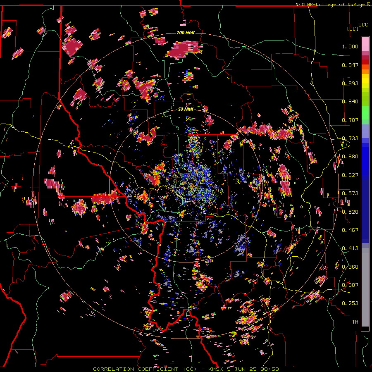Screen dimensions: 372x372
Task: Click the 5 JUN 25 00:50 timestamp
Action: click(x=253, y=369)
